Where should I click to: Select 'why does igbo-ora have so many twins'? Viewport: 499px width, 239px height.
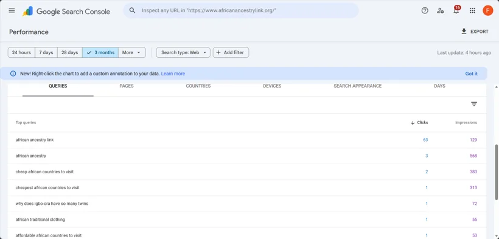[52, 204]
